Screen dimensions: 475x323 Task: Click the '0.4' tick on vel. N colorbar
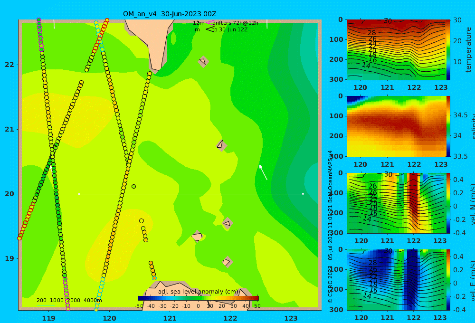coord(458,180)
